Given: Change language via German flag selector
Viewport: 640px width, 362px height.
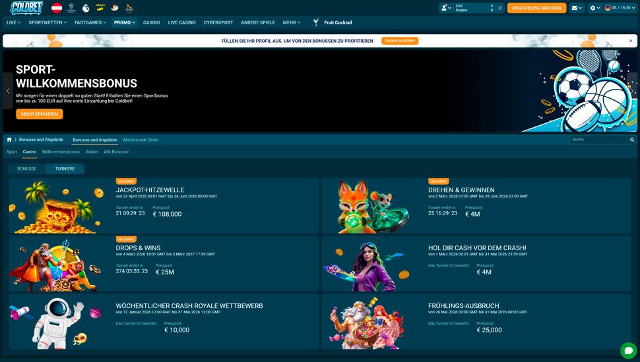Looking at the screenshot, I should 620,8.
